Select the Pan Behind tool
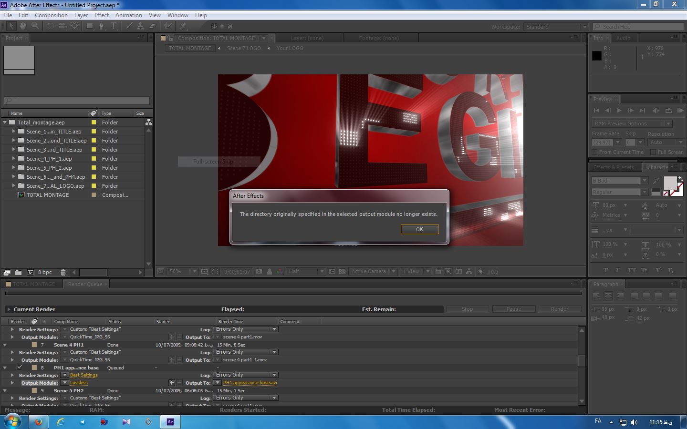Screen dimensions: 687x429 (x=75, y=26)
